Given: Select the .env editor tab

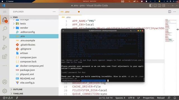Looking at the screenshot, I should tap(70, 12).
